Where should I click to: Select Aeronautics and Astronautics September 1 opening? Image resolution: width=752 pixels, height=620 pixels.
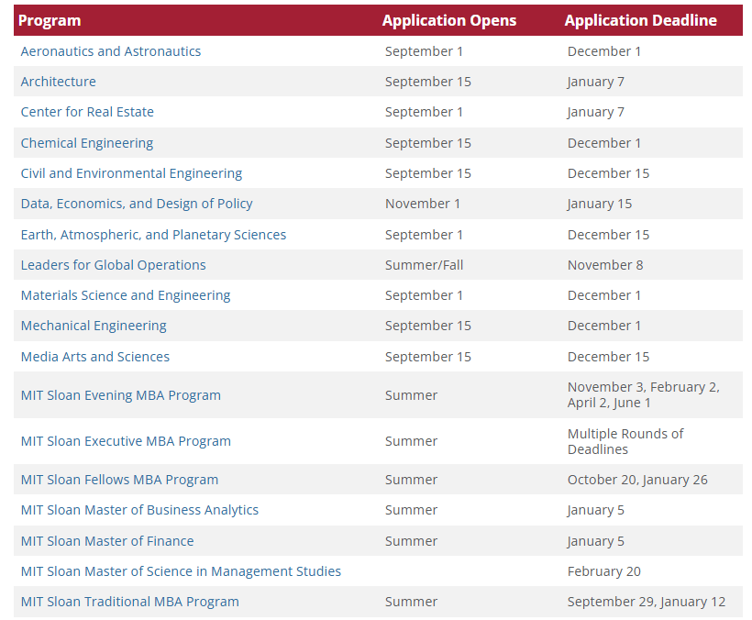point(424,51)
